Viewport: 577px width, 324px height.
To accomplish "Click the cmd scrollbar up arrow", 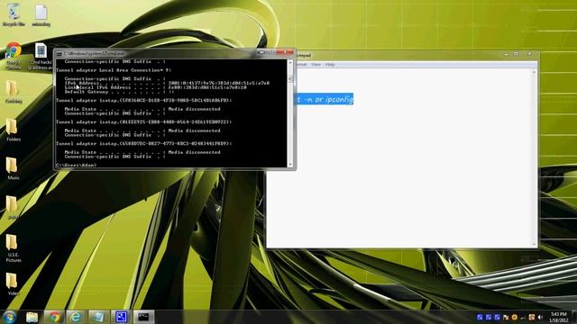I will pyautogui.click(x=290, y=63).
